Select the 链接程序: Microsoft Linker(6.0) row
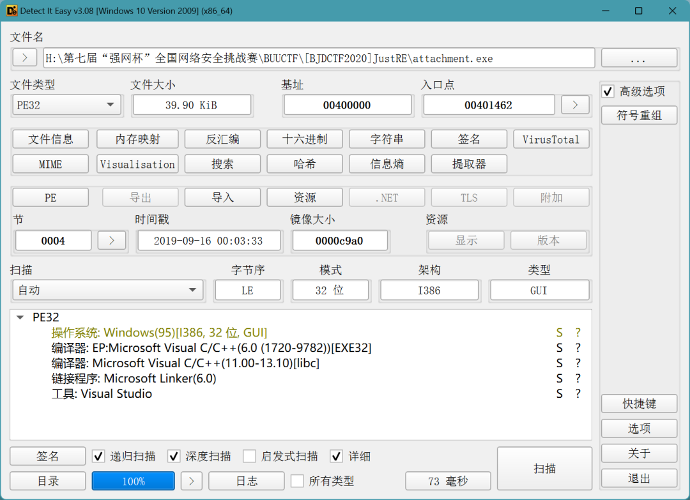Screen dimensions: 690x500 300,379
